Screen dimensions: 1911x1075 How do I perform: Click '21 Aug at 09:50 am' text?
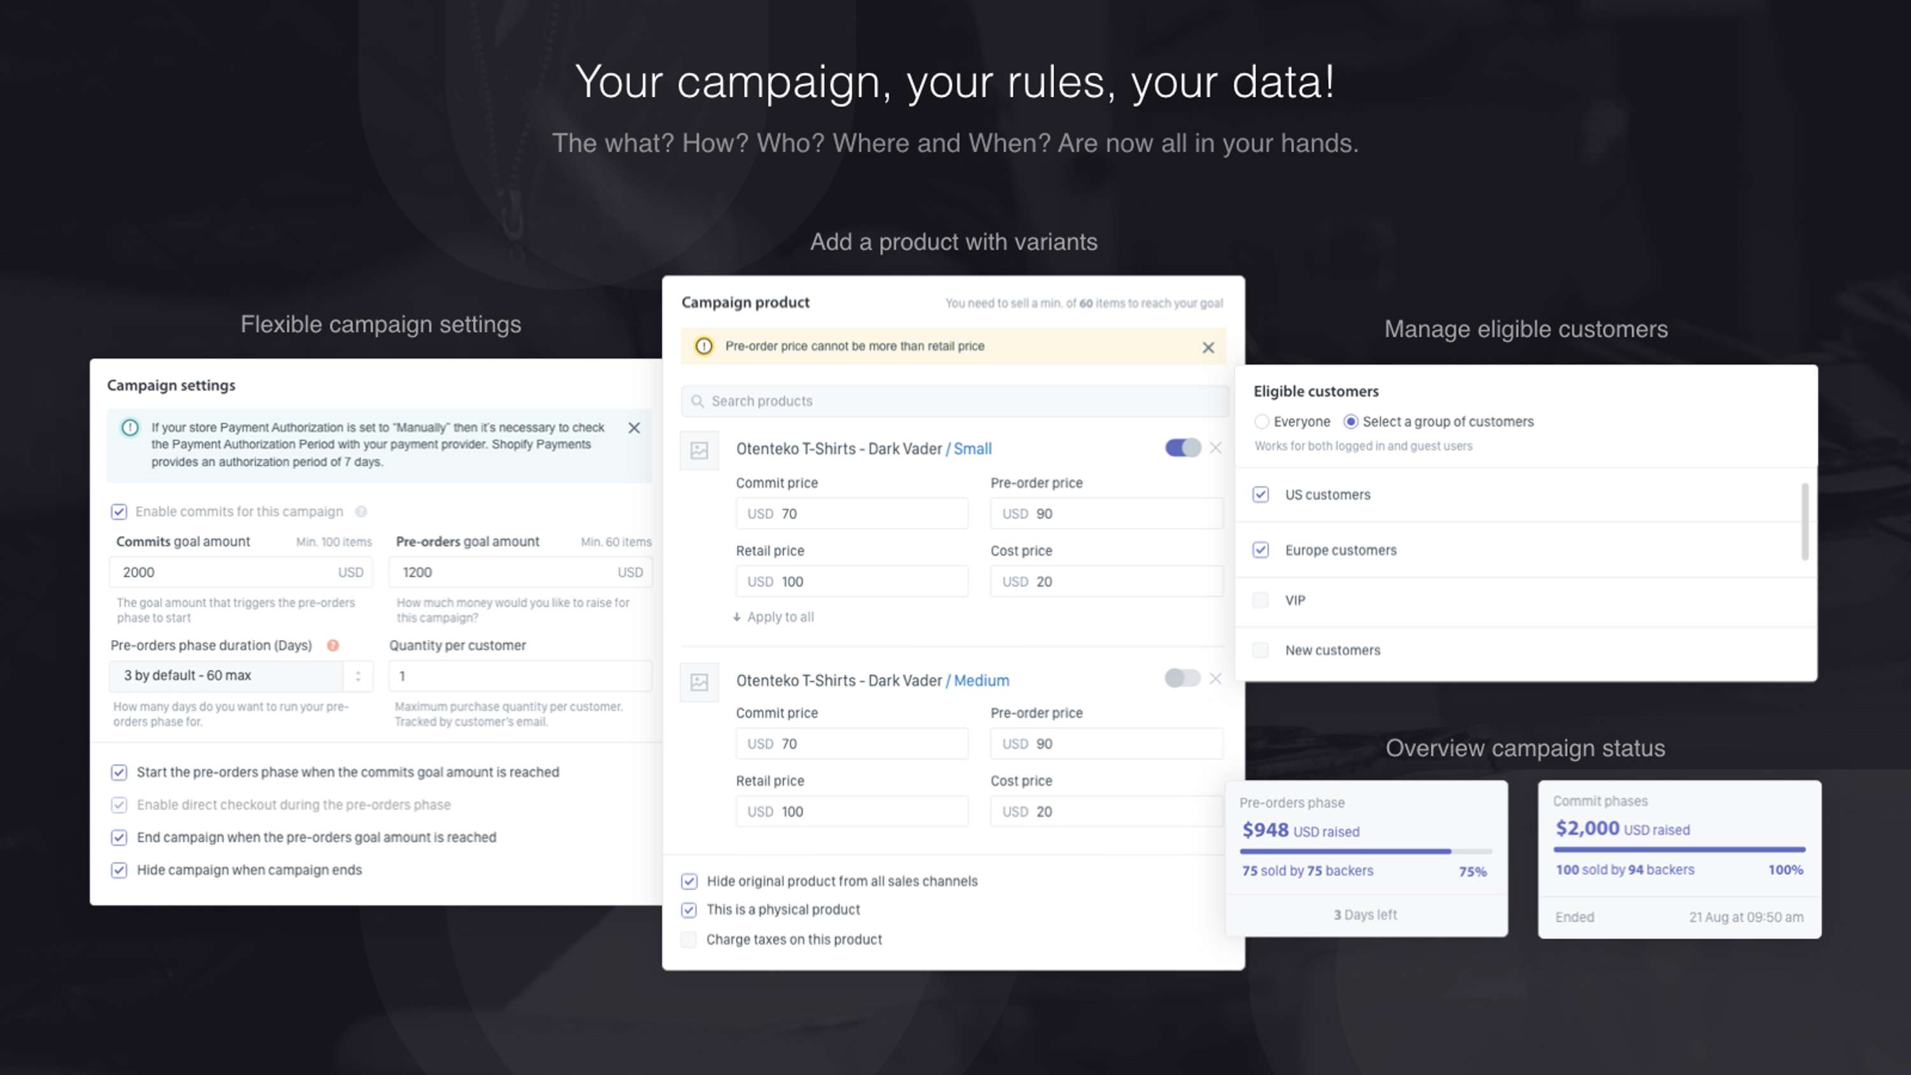pyautogui.click(x=1746, y=917)
